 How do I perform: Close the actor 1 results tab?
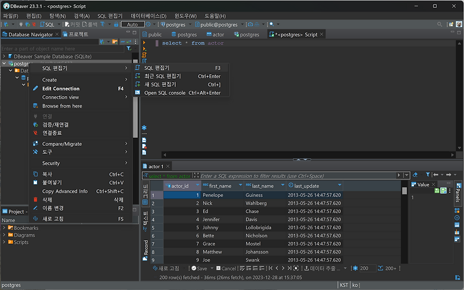(x=168, y=166)
